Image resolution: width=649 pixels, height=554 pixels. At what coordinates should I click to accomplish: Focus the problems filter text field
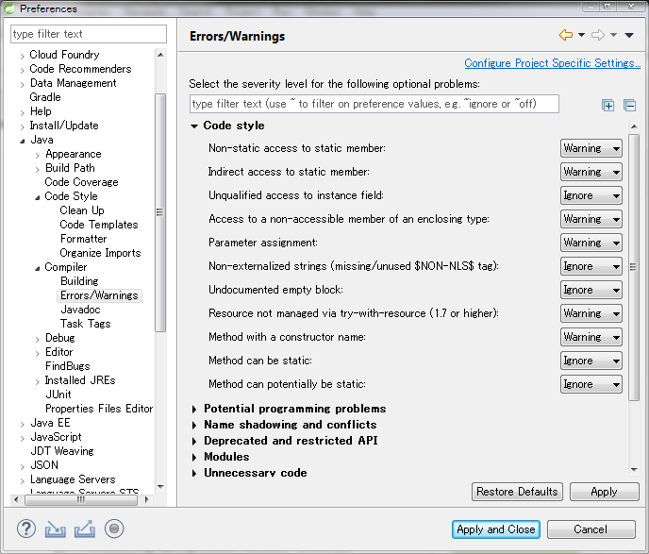[374, 104]
